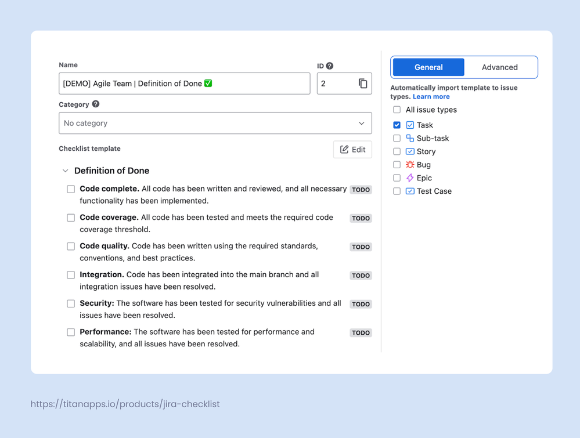The image size is (580, 438).
Task: Check the Code complete checklist item
Action: tap(71, 189)
